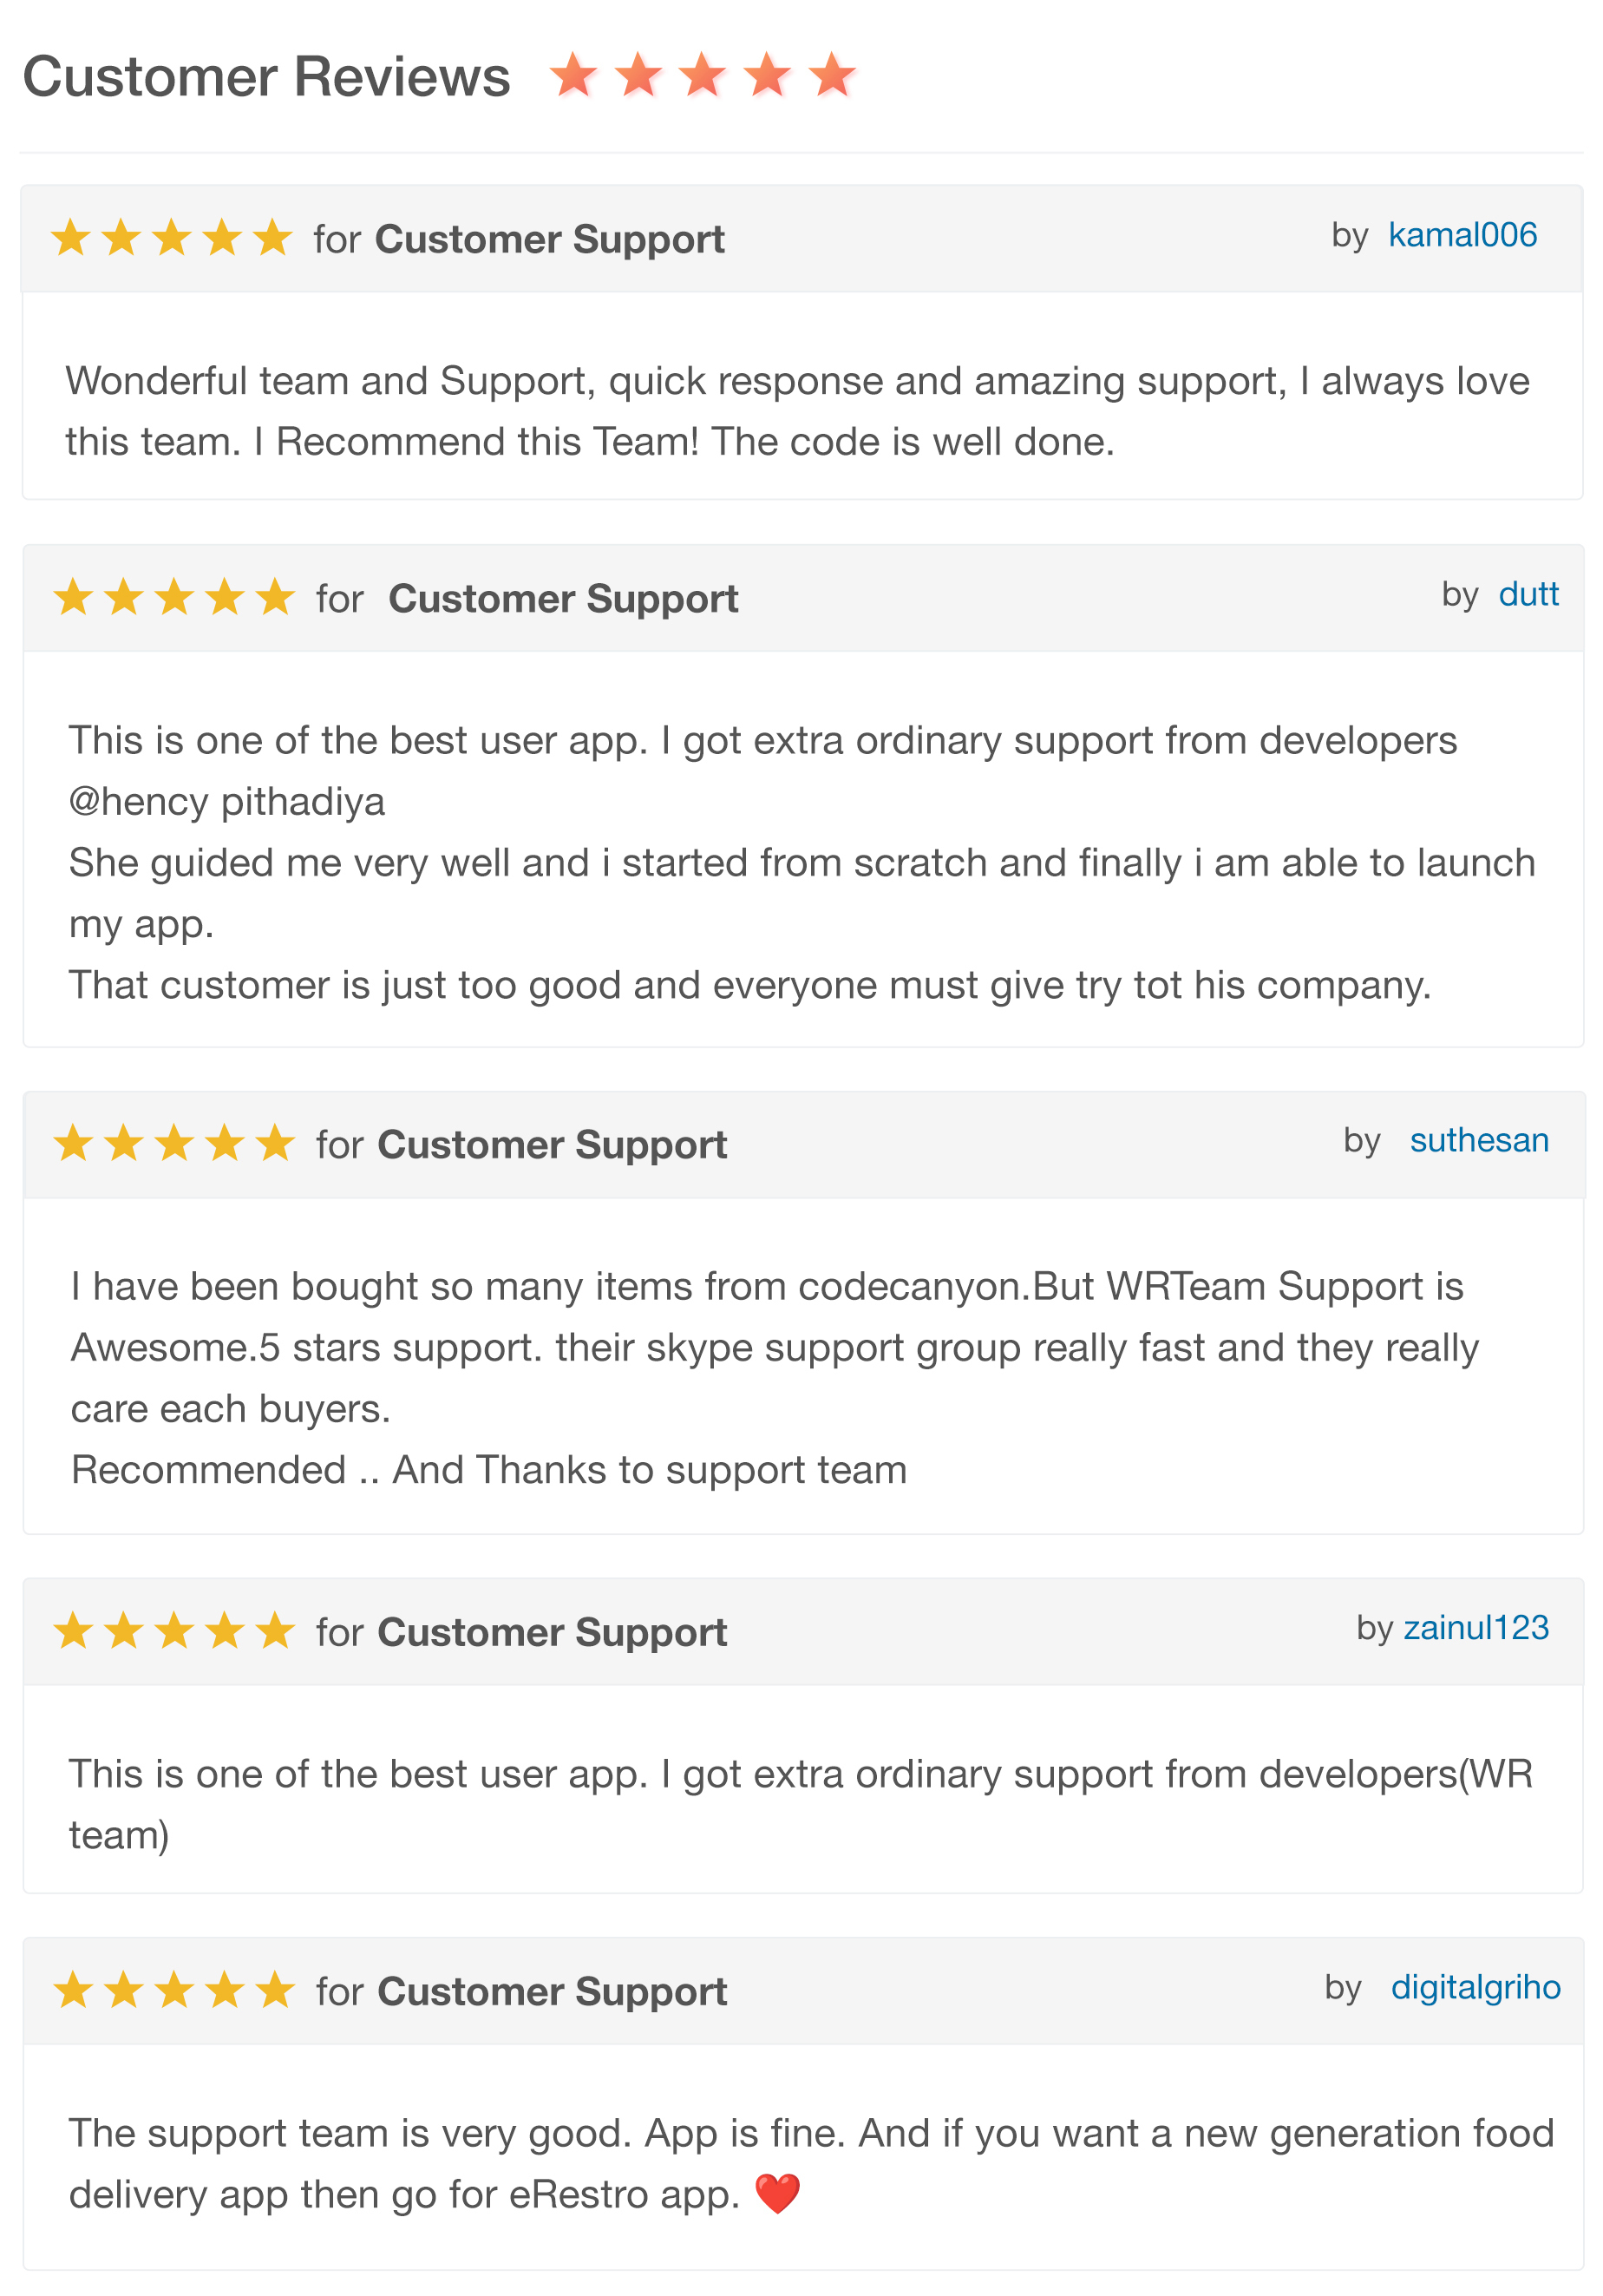Viewport: 1603px width, 2296px height.
Task: Open the dutt reviewer profile
Action: [1528, 594]
